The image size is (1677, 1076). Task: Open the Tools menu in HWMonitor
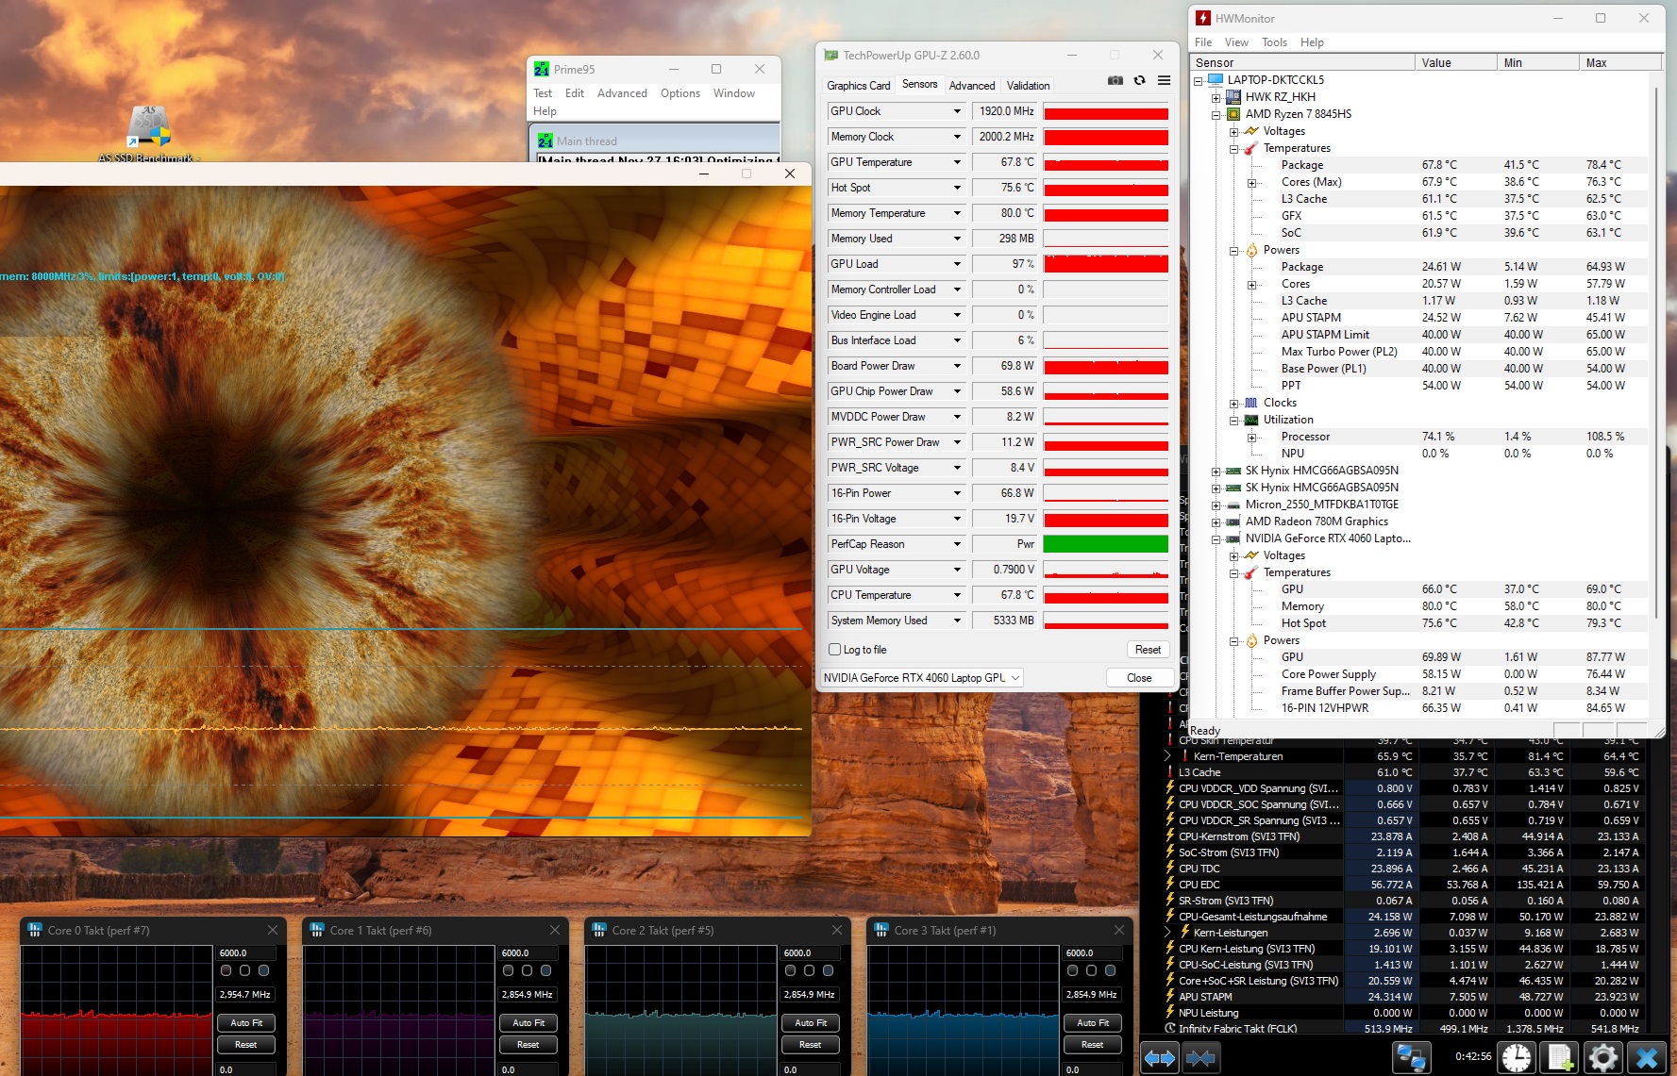[1274, 42]
